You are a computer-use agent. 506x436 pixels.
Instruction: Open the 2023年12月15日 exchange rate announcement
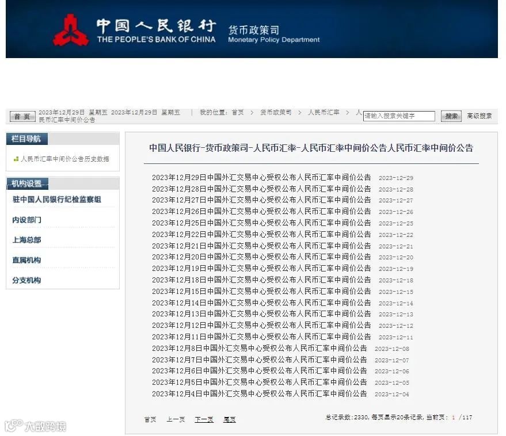pos(261,291)
